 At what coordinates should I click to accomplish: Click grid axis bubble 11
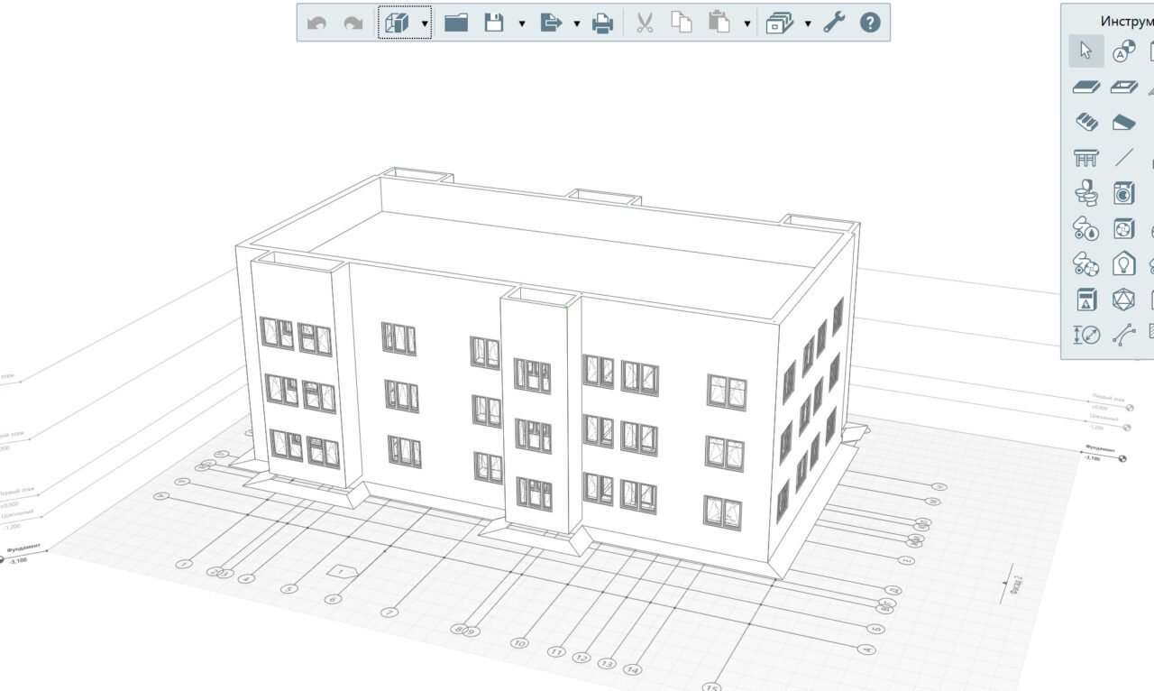point(557,651)
